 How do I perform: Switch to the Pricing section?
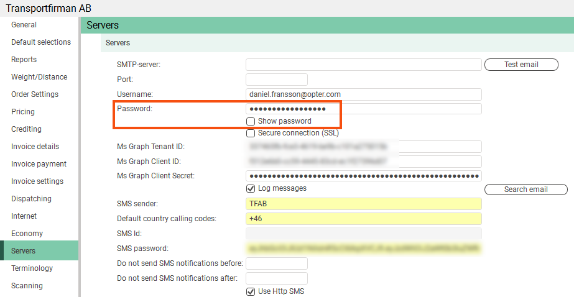click(x=23, y=112)
